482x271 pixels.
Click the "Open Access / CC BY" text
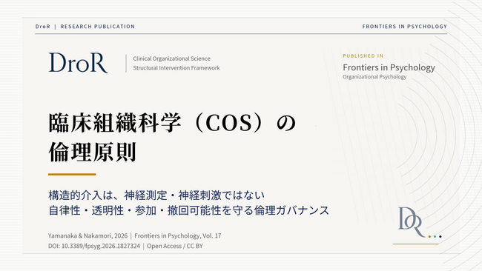[174, 246]
